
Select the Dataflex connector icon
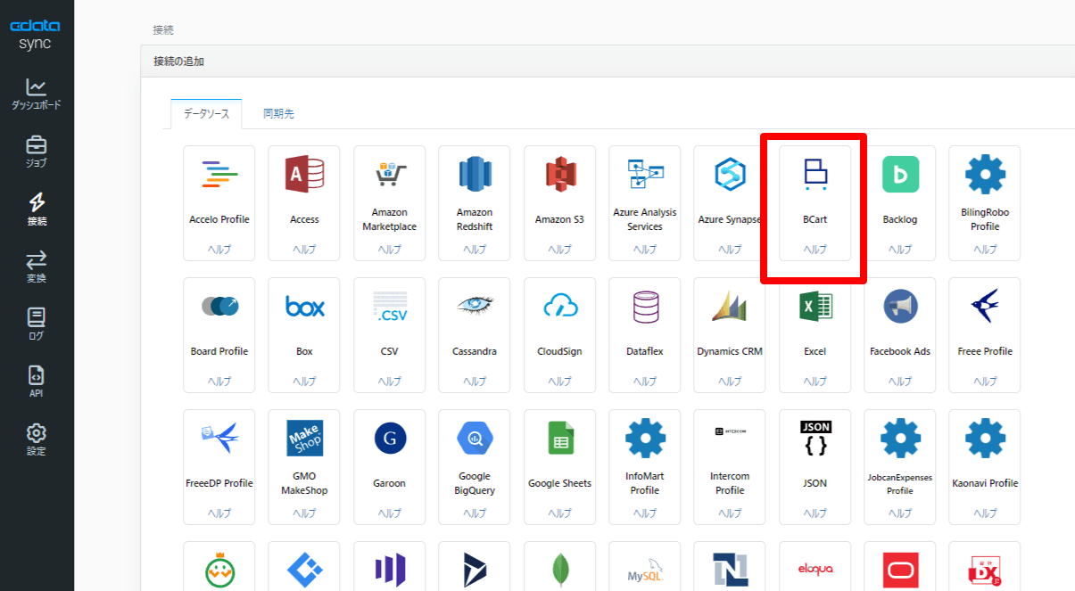(645, 306)
